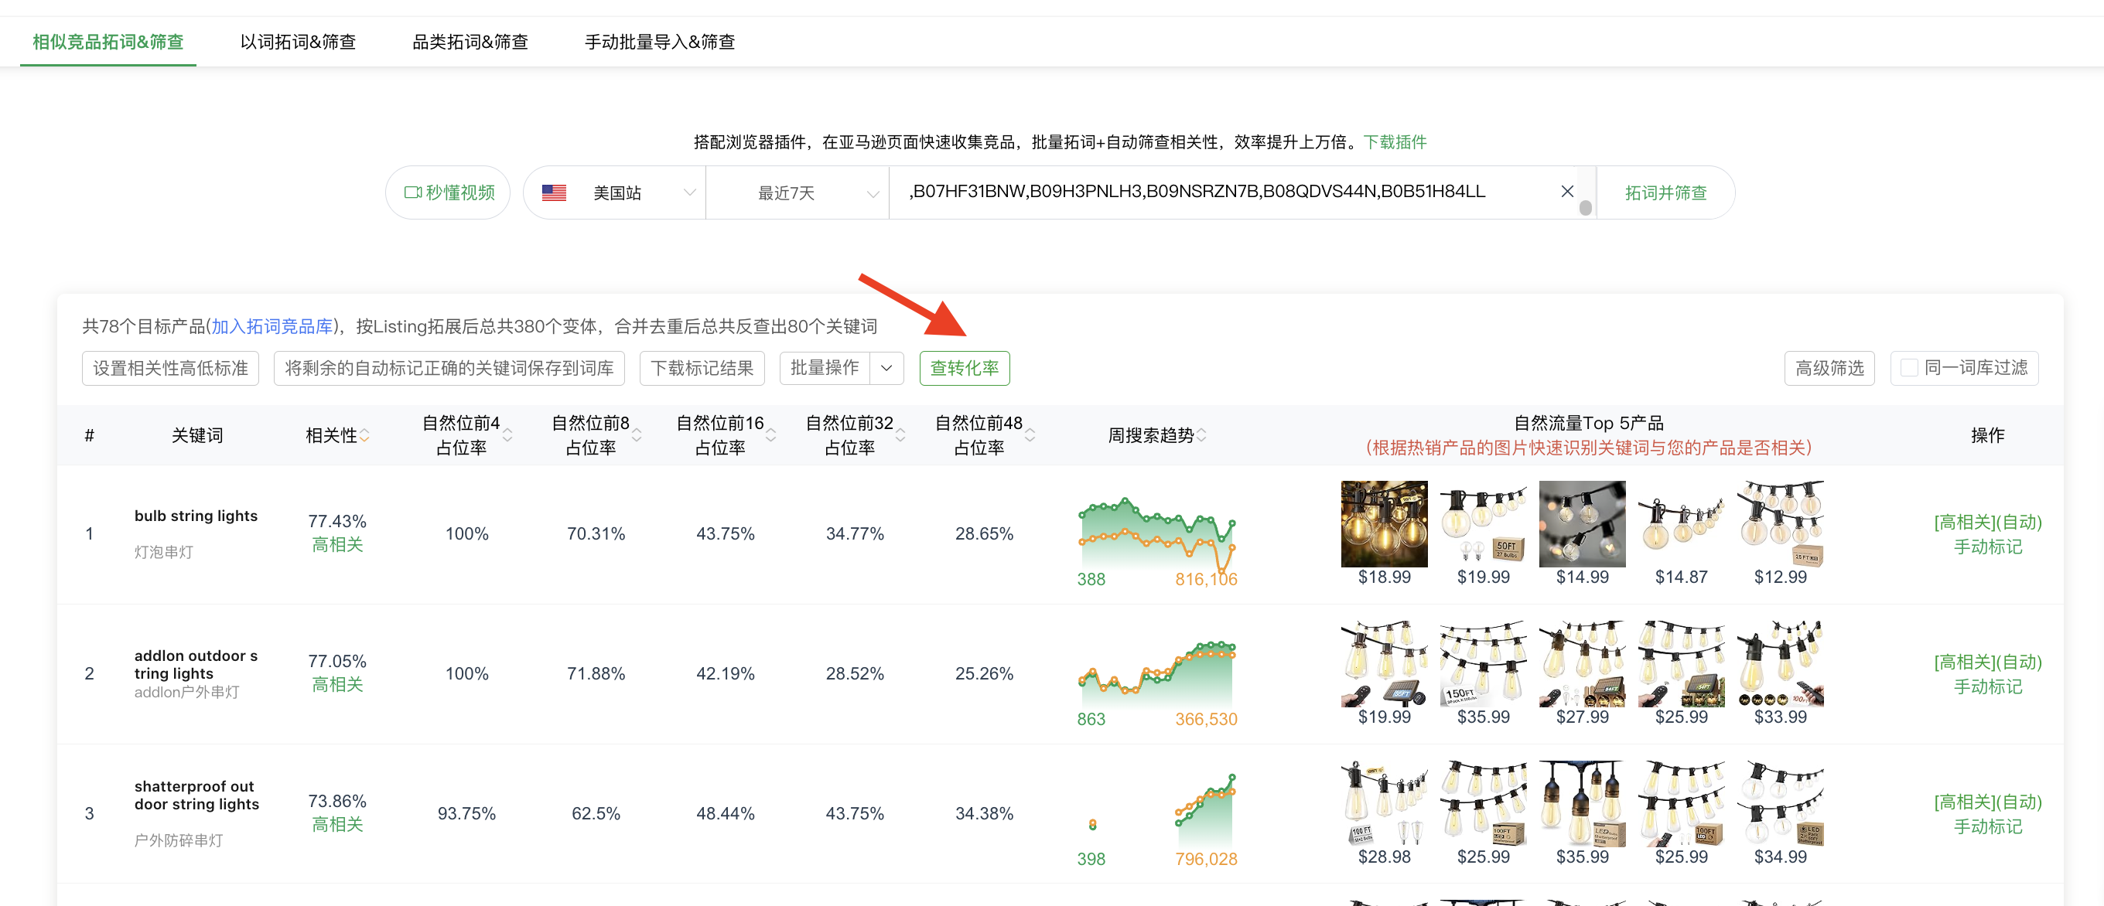The image size is (2104, 906).
Task: Click the $18.99 bulb lights thumbnail
Action: 1384,524
